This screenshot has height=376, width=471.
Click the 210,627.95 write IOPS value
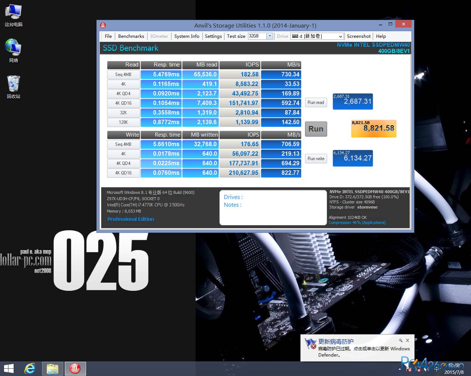pyautogui.click(x=240, y=173)
